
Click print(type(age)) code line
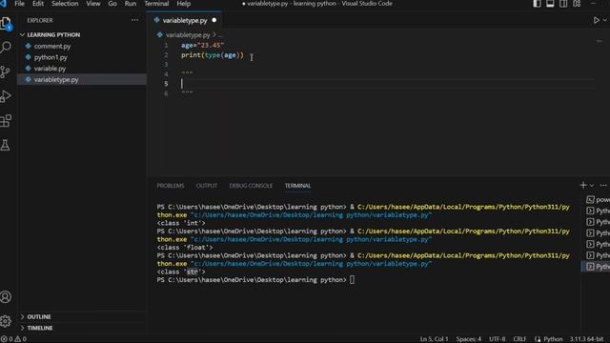point(212,55)
